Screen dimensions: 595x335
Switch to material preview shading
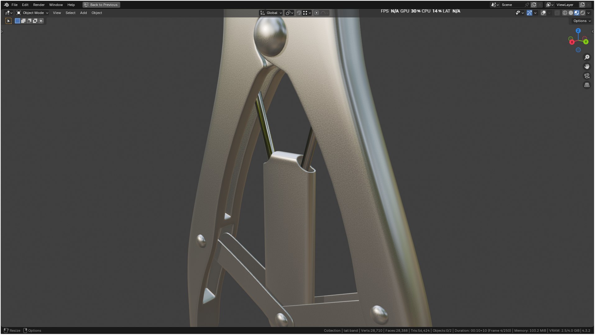pyautogui.click(x=577, y=13)
